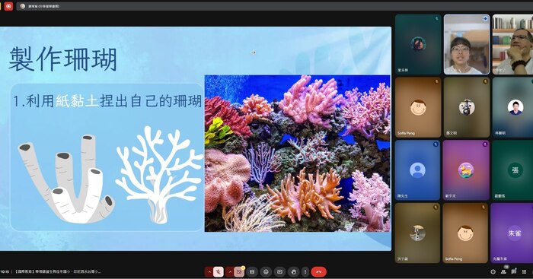This screenshot has height=279, width=533.
Task: Click the muted mic icon on corgi tile
Action: (485, 144)
